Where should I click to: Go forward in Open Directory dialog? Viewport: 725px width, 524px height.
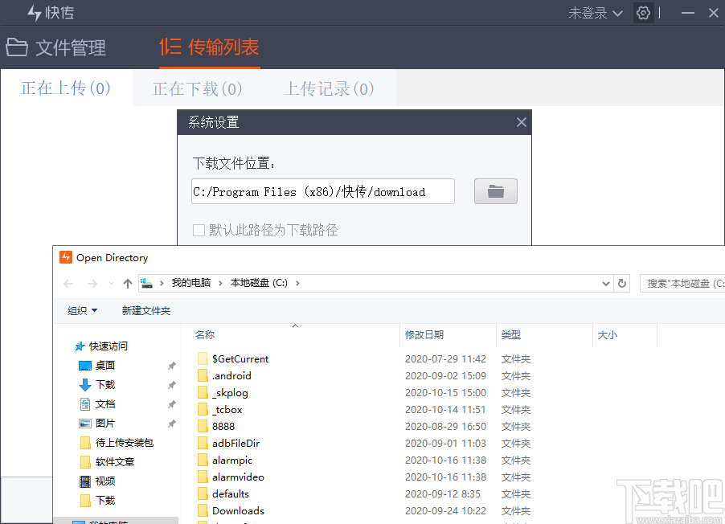click(92, 284)
